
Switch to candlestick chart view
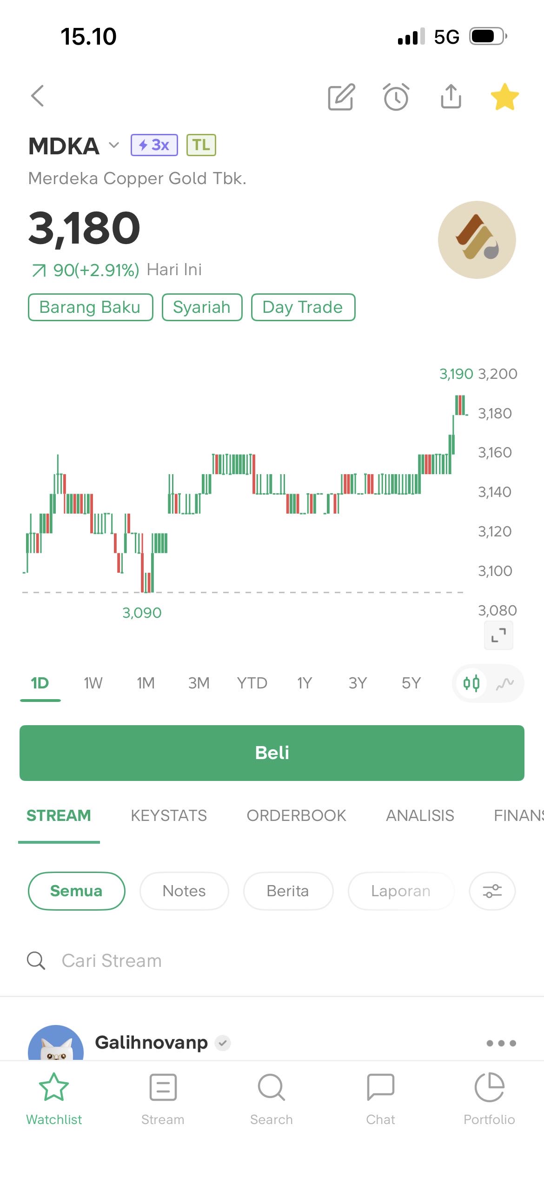471,683
